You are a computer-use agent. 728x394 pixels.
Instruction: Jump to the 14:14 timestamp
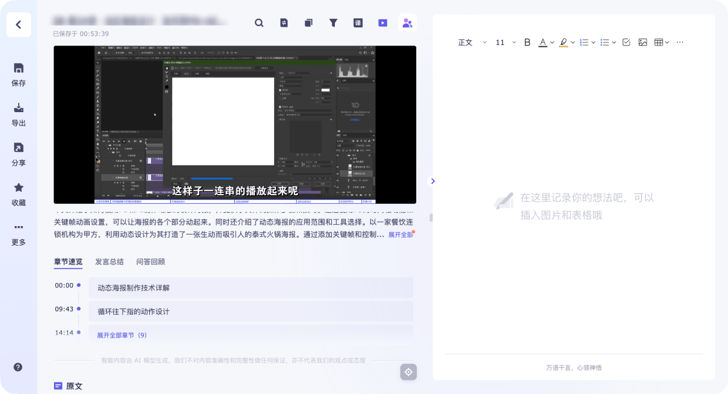click(64, 333)
